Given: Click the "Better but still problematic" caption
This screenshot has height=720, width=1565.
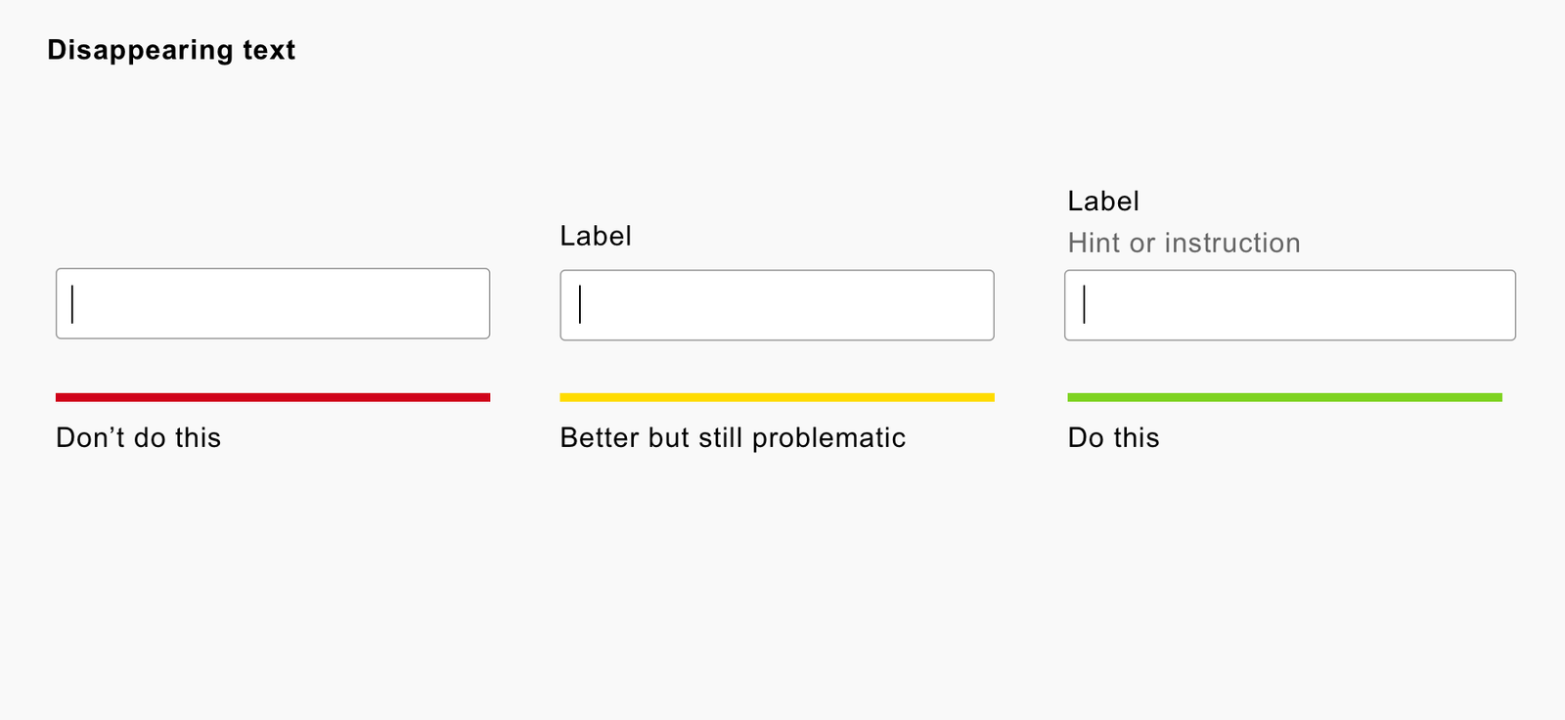Looking at the screenshot, I should point(733,437).
